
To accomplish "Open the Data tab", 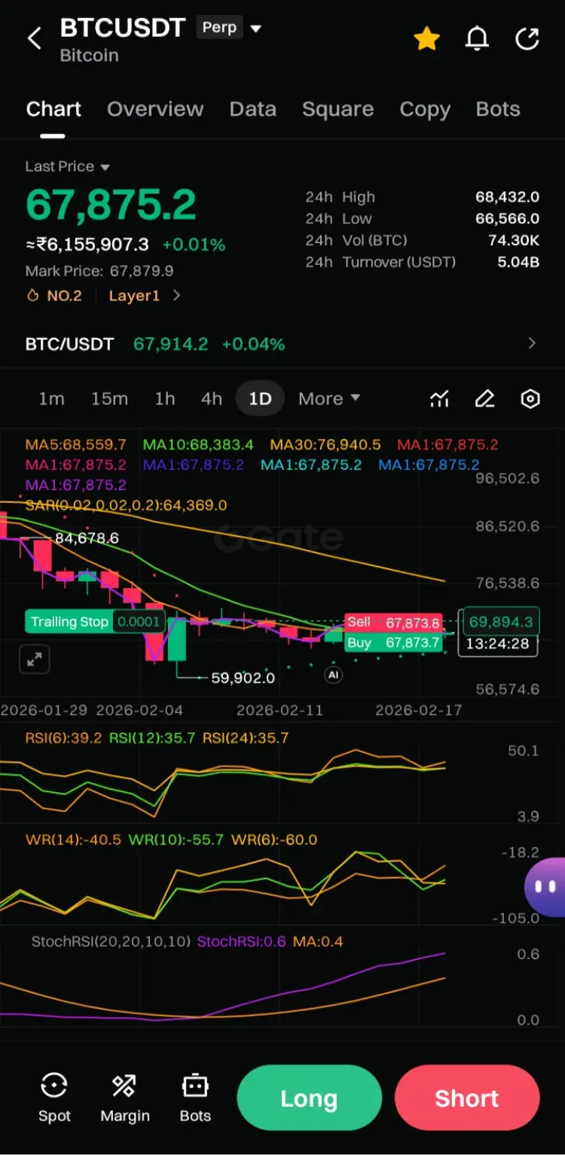I will tap(253, 109).
